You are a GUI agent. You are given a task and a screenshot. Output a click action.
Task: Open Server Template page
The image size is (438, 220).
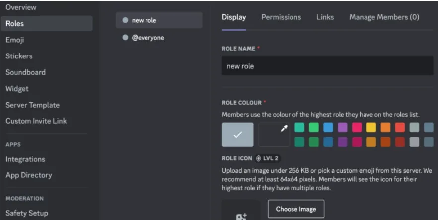tap(32, 105)
